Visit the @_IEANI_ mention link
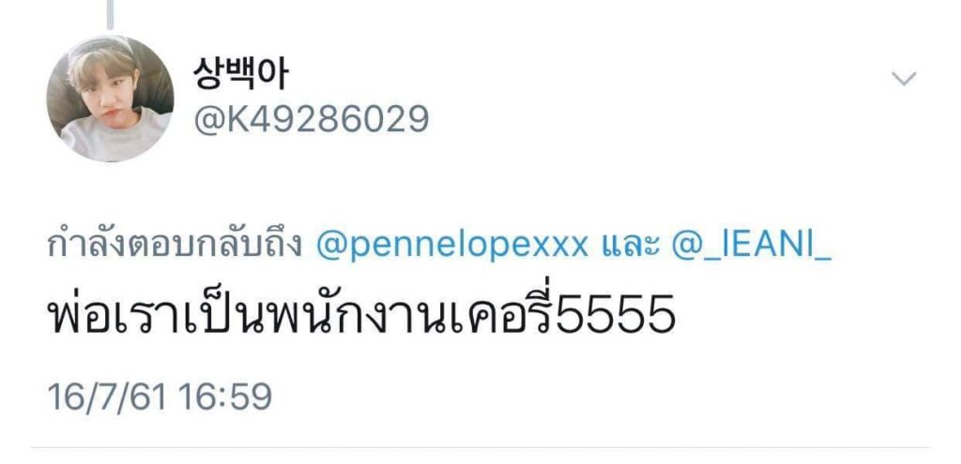 (752, 246)
